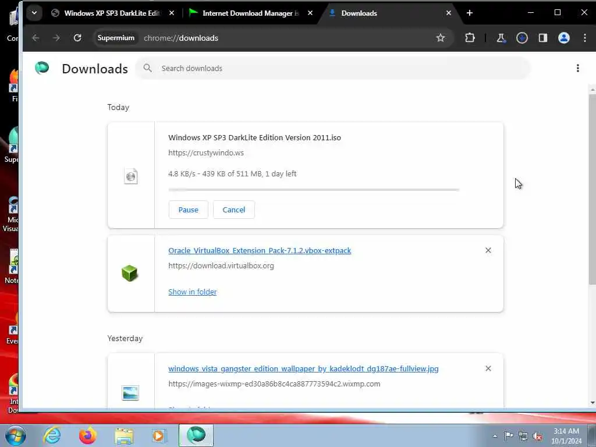Close the Downloads tab
The width and height of the screenshot is (596, 447).
click(x=449, y=13)
